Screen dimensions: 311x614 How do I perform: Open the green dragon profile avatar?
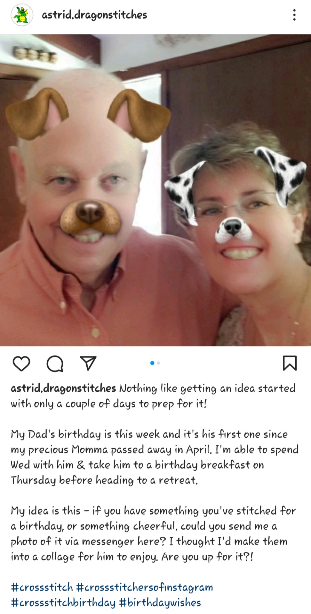pyautogui.click(x=22, y=15)
